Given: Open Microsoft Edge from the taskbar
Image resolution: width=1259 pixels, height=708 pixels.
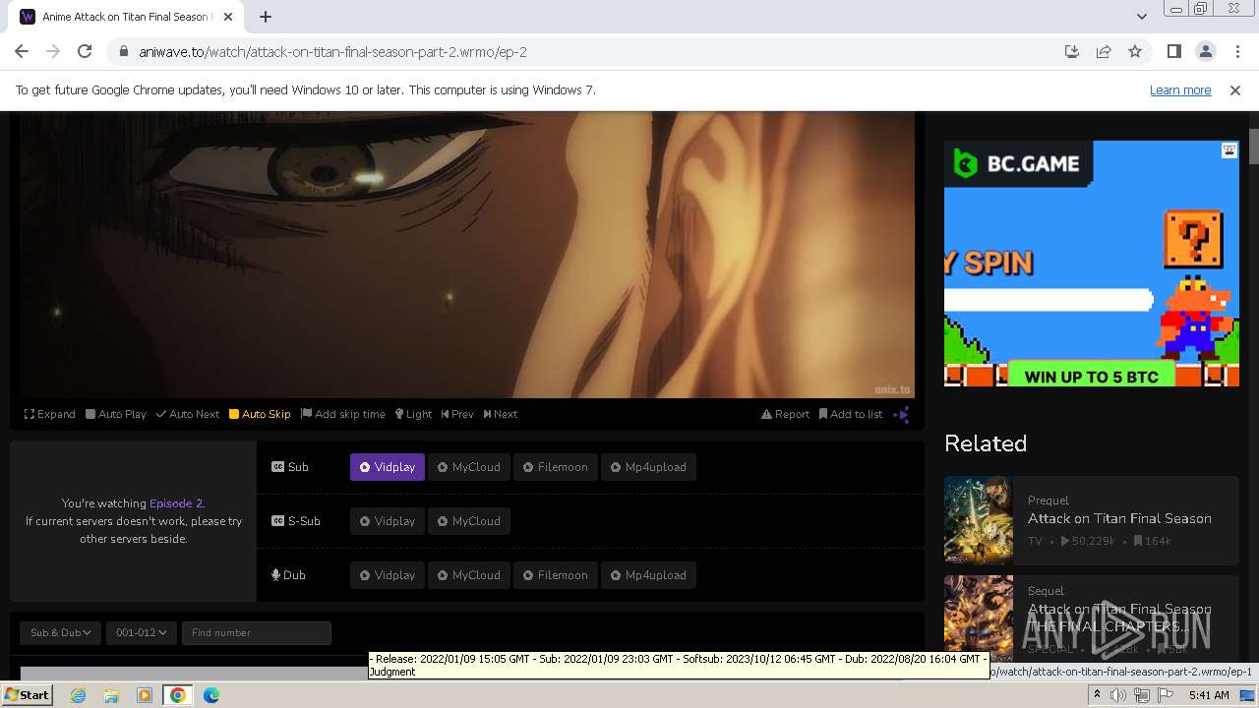Looking at the screenshot, I should click(x=211, y=695).
